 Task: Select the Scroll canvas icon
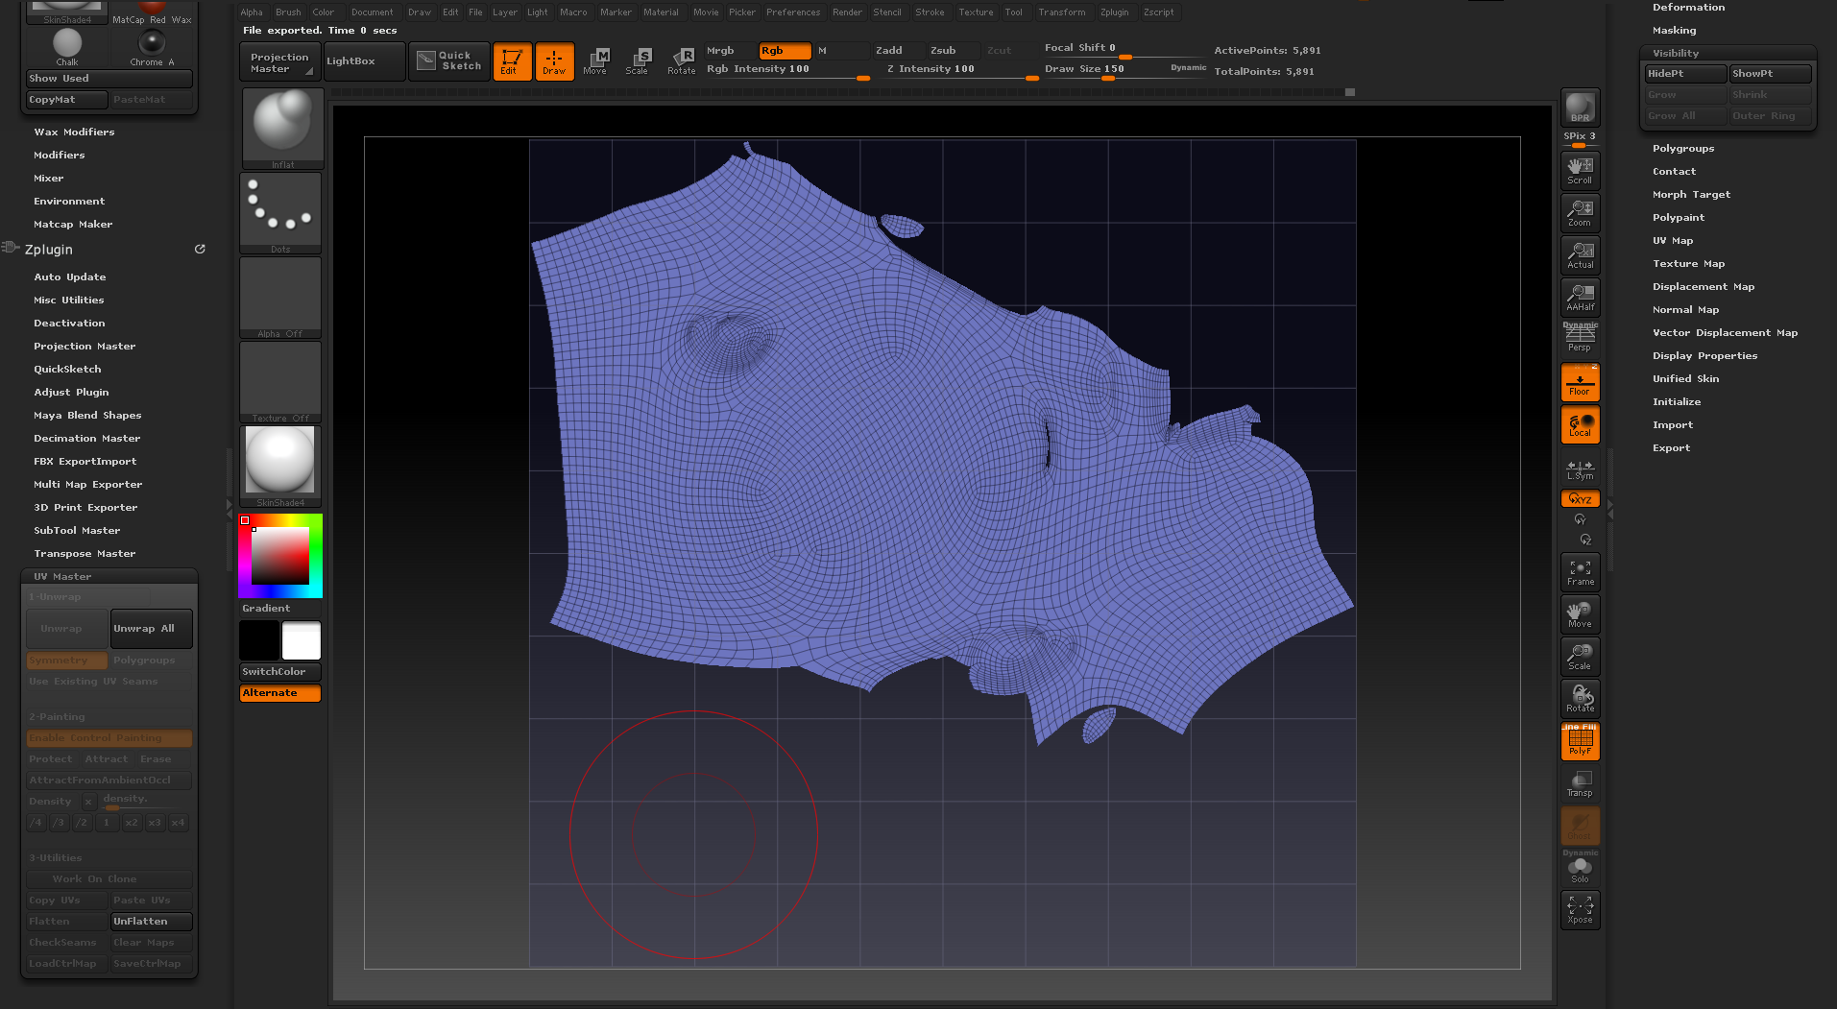[x=1580, y=170]
